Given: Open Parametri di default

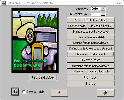Looking at the screenshot, I should (x=43, y=78).
